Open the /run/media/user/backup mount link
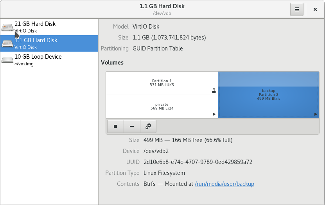The width and height of the screenshot is (325, 205). pyautogui.click(x=224, y=184)
